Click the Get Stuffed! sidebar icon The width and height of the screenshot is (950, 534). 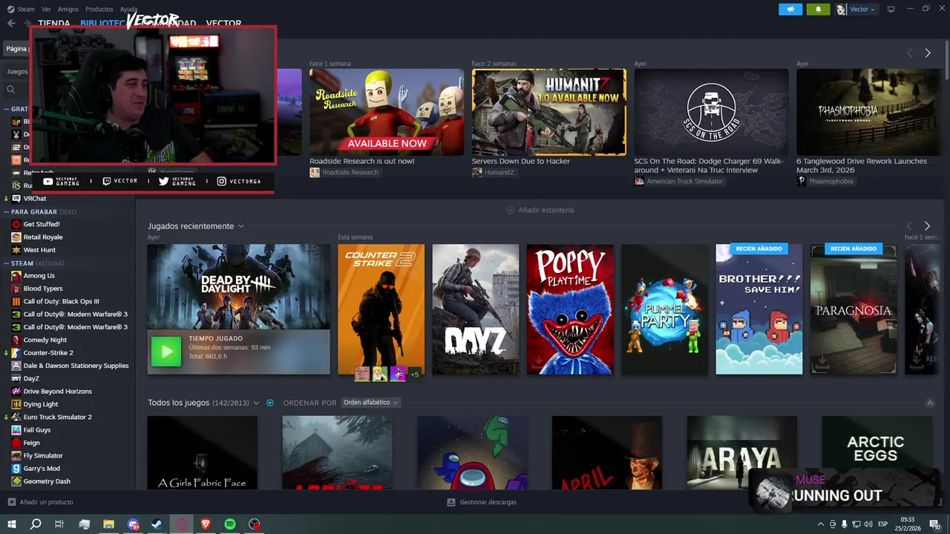16,224
